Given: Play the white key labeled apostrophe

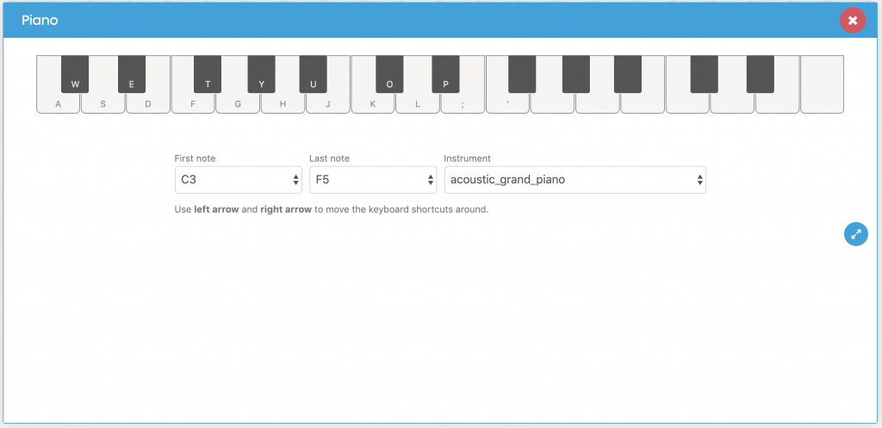Looking at the screenshot, I should tap(507, 103).
